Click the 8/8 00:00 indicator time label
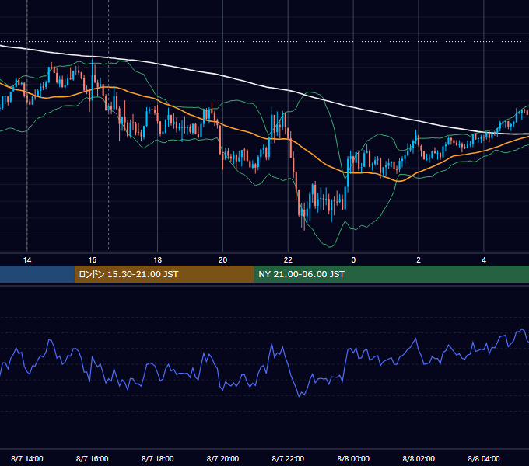 coord(353,458)
